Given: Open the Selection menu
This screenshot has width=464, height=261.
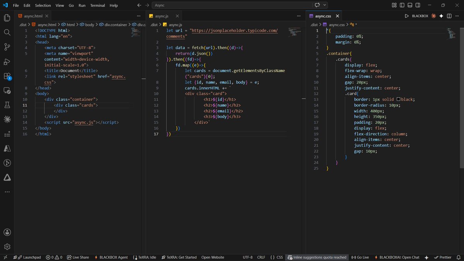Looking at the screenshot, I should [43, 5].
